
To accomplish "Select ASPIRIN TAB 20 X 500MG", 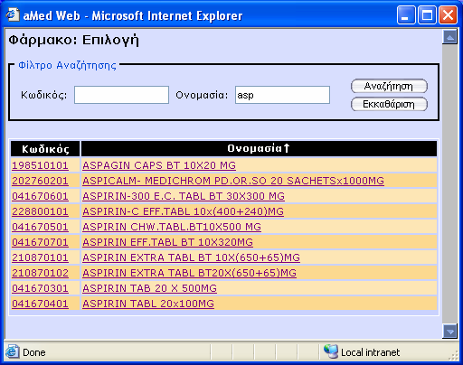I will coord(149,288).
